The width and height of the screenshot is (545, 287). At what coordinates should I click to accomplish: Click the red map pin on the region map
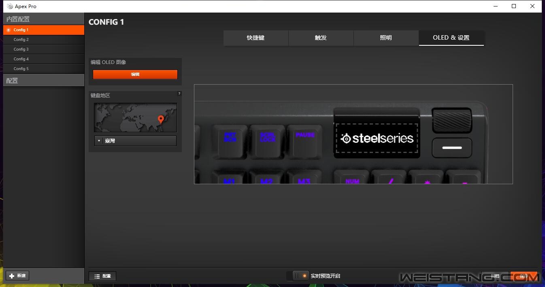[x=161, y=119]
